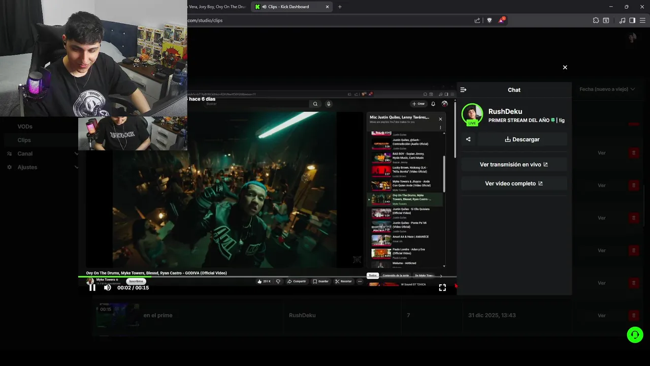Image resolution: width=650 pixels, height=366 pixels.
Task: Seek on the clip progress bar
Action: [x=267, y=277]
